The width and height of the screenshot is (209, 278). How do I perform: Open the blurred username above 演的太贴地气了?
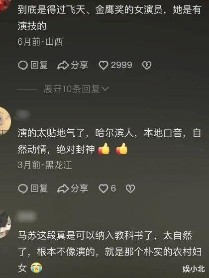tap(23, 115)
